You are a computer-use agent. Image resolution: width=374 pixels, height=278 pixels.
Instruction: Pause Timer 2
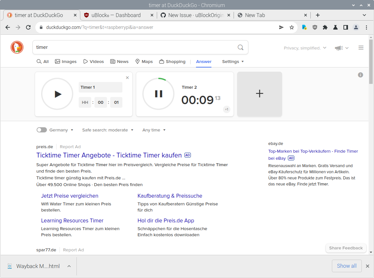158,94
